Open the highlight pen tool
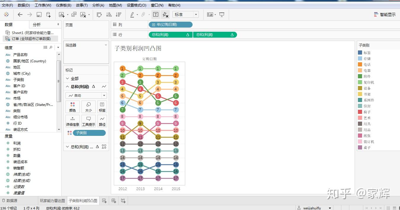The width and height of the screenshot is (400, 210). click(x=132, y=15)
